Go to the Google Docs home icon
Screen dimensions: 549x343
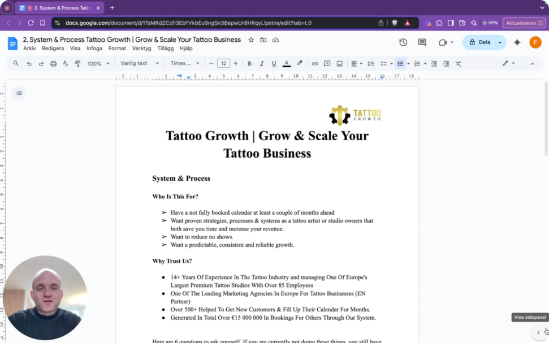click(x=12, y=44)
